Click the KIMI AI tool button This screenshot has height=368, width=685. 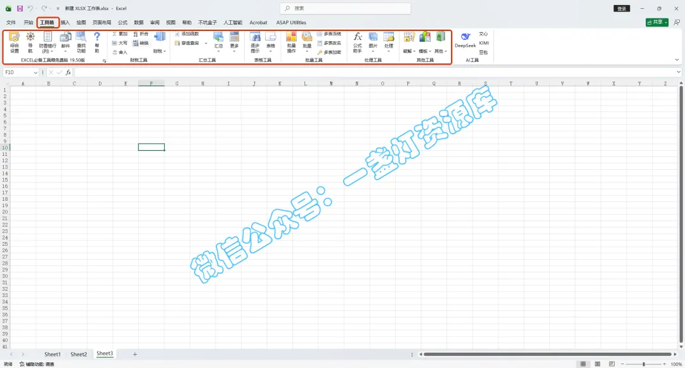(484, 42)
